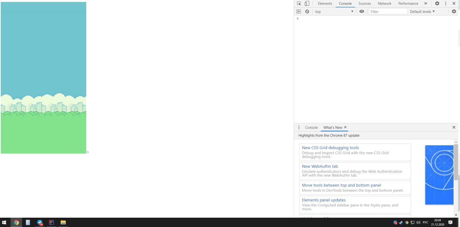The width and height of the screenshot is (460, 227).
Task: Open Move tools between top and bottom panel
Action: coord(341,185)
